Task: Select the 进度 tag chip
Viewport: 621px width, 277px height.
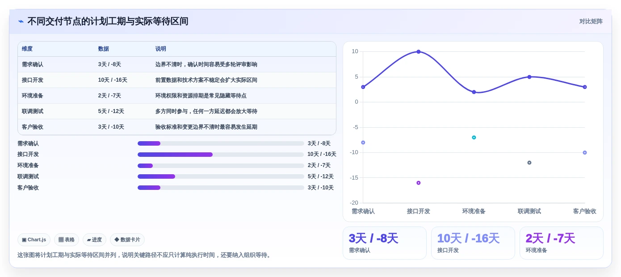Action: [94, 239]
